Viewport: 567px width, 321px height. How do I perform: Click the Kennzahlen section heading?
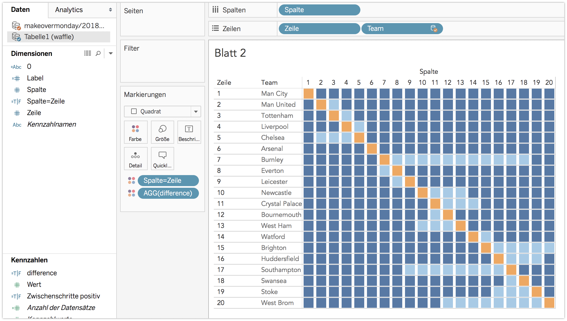[29, 260]
